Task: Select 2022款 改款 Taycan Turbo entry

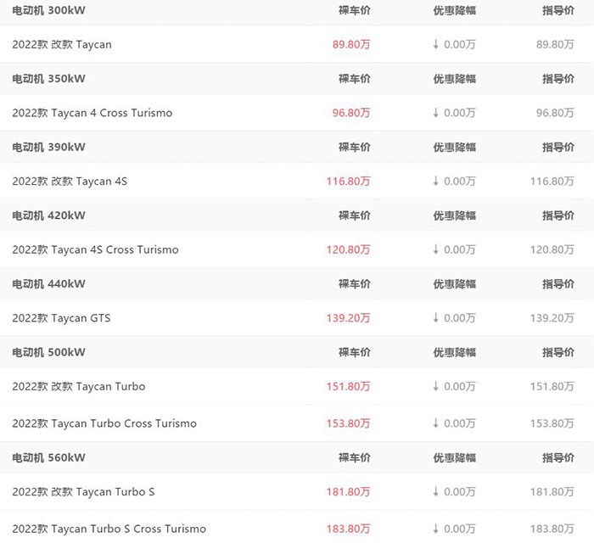Action: click(x=79, y=387)
